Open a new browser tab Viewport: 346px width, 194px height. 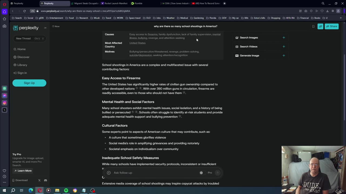pos(224,4)
